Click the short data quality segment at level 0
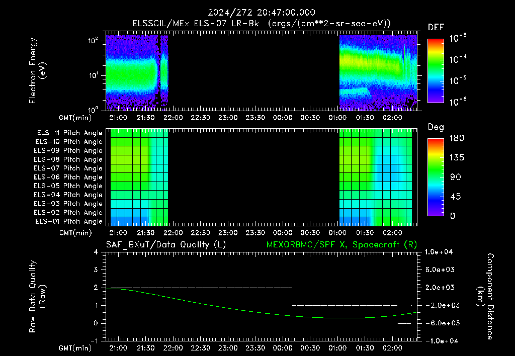The image size is (515, 356). tap(404, 323)
